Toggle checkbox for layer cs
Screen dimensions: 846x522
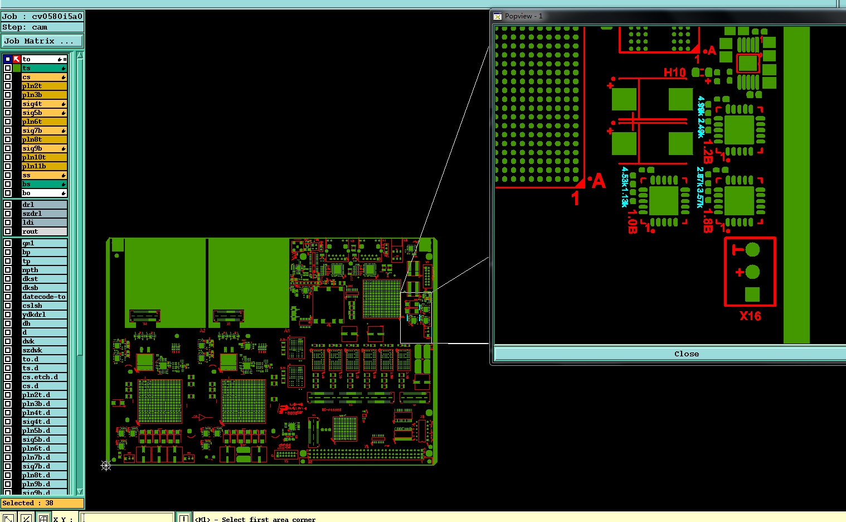point(8,77)
